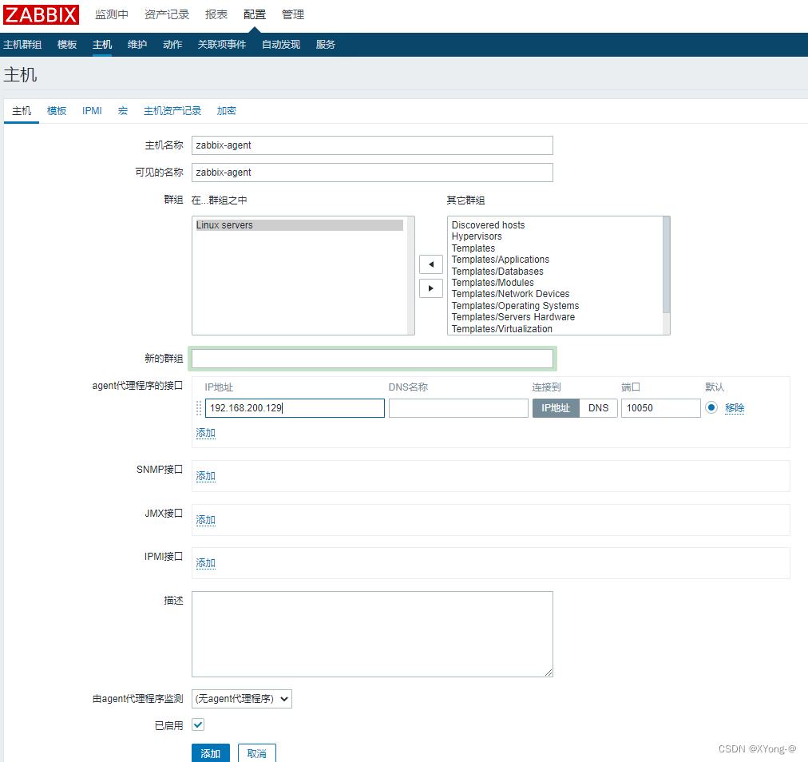Go to 模板 in blue navigation bar

[67, 45]
